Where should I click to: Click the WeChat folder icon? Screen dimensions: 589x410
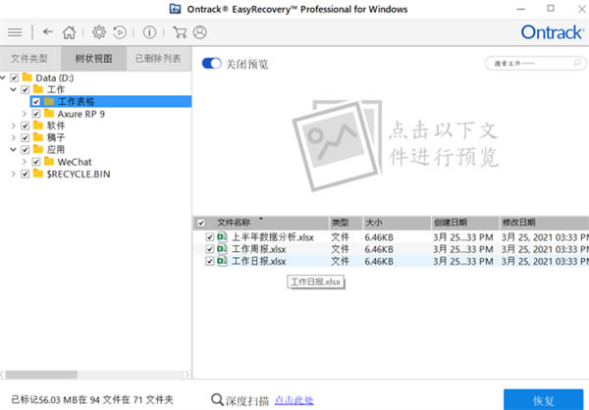click(49, 162)
